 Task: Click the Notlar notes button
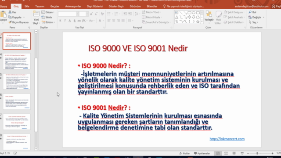coord(184,153)
